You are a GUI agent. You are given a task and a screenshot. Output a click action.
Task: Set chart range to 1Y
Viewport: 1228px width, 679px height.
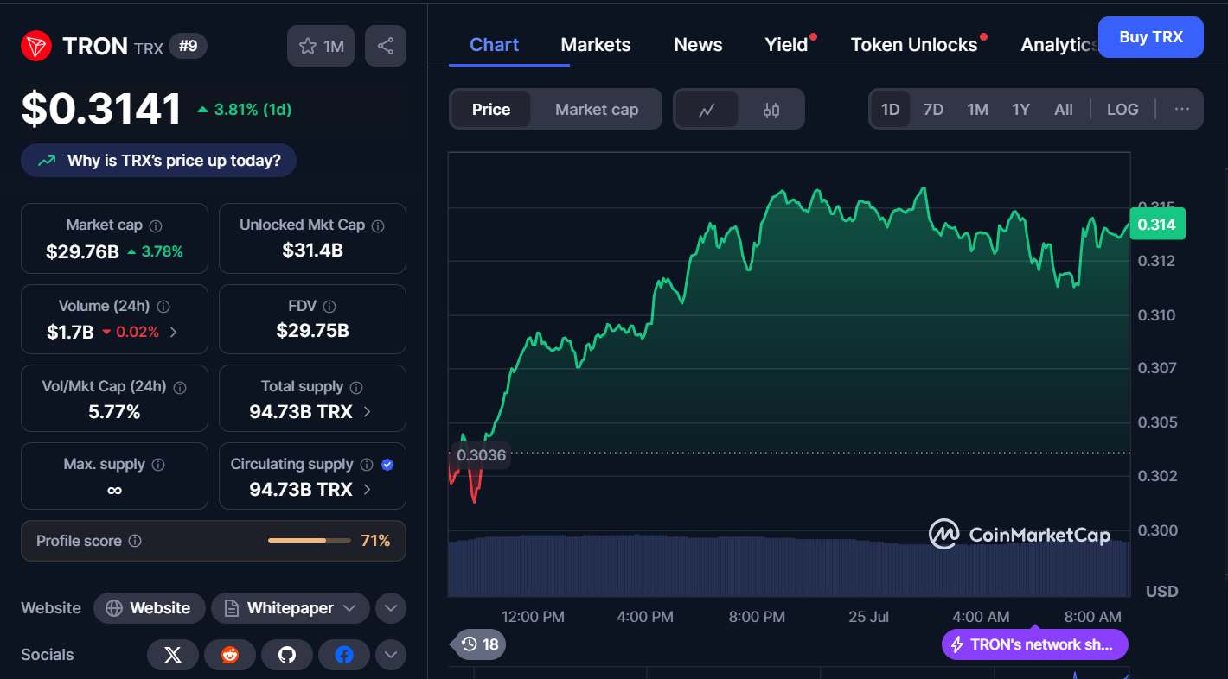(x=1021, y=110)
